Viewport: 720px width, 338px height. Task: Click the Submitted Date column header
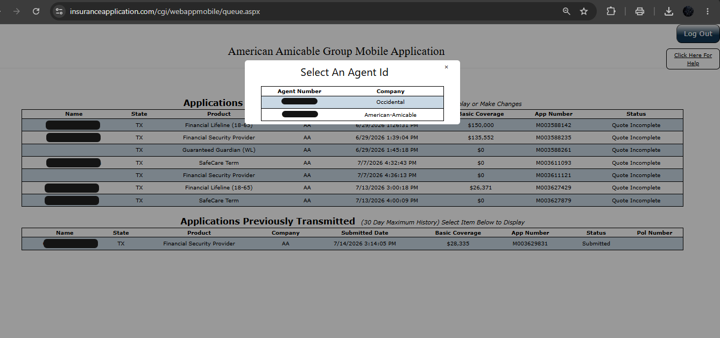[365, 233]
